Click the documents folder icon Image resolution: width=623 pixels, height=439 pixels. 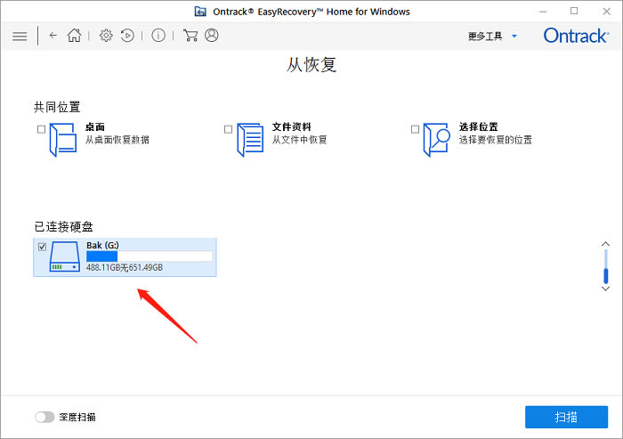click(x=250, y=140)
